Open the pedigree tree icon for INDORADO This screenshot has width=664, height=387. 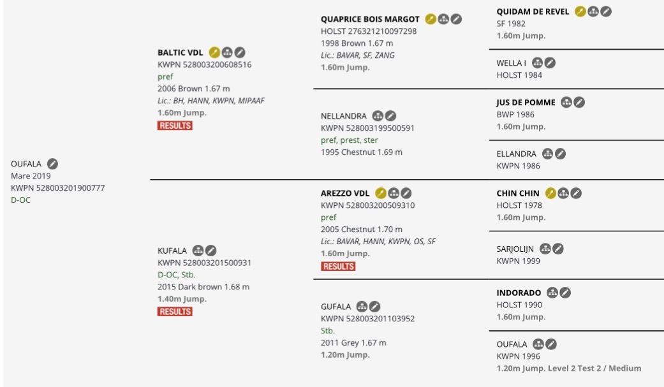point(552,293)
